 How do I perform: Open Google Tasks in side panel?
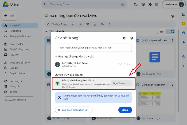click(x=183, y=33)
